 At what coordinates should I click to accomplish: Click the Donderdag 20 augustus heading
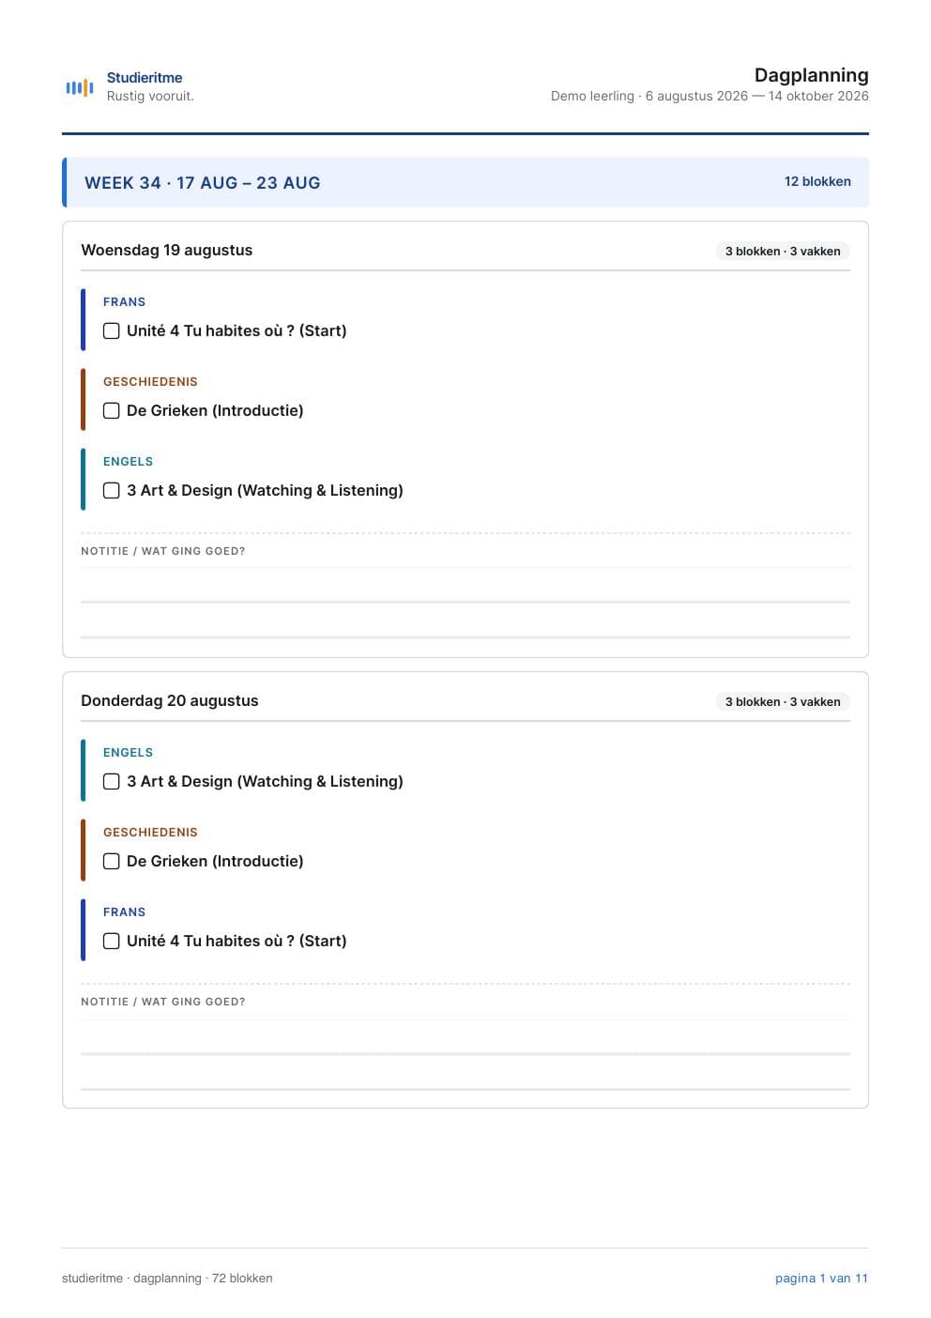point(170,700)
